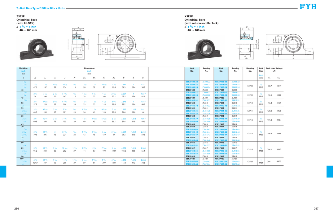This screenshot has width=333, height=217.
Task: Click the blue page tab on left edge
Action: pyautogui.click(x=3, y=171)
